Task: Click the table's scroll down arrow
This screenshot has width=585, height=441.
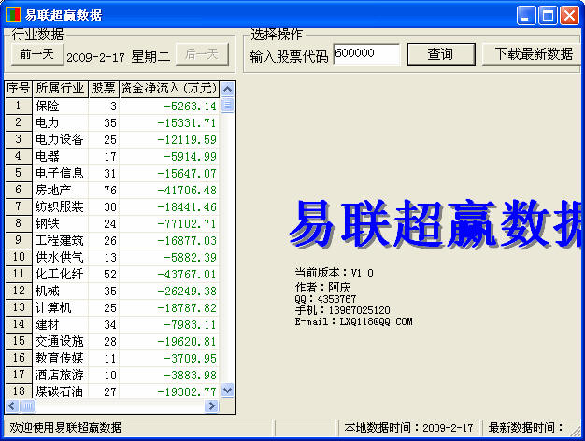Action: 227,391
